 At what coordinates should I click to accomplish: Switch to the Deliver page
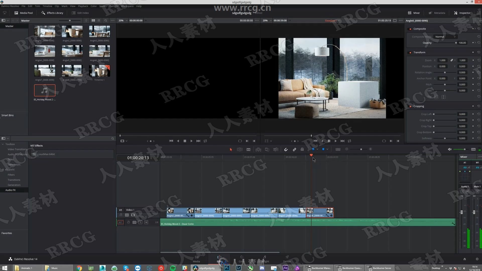[287, 259]
